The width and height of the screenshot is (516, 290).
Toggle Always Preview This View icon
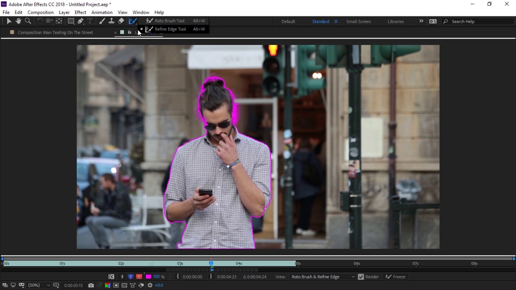point(5,285)
